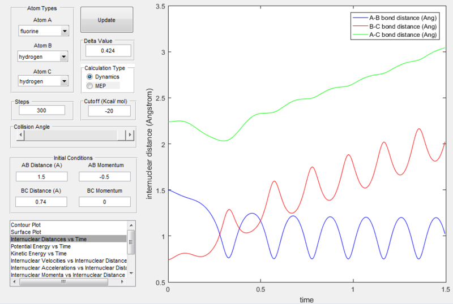Click the Collision Angle slider track

(71, 134)
